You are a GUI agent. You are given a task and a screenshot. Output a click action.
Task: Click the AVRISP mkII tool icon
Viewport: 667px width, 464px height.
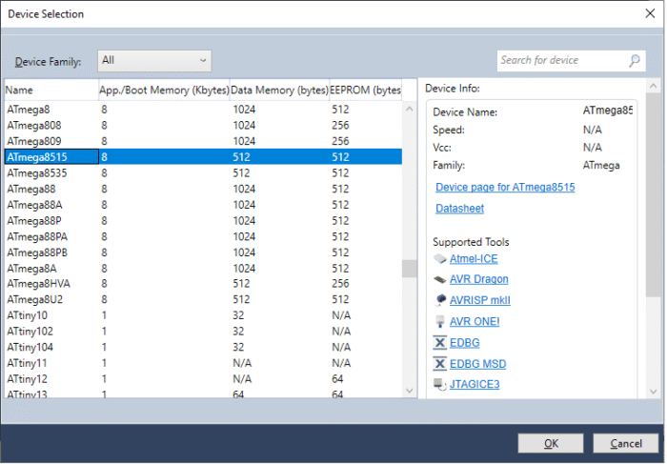point(439,301)
